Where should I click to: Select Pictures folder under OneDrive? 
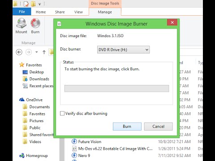coord(33,121)
